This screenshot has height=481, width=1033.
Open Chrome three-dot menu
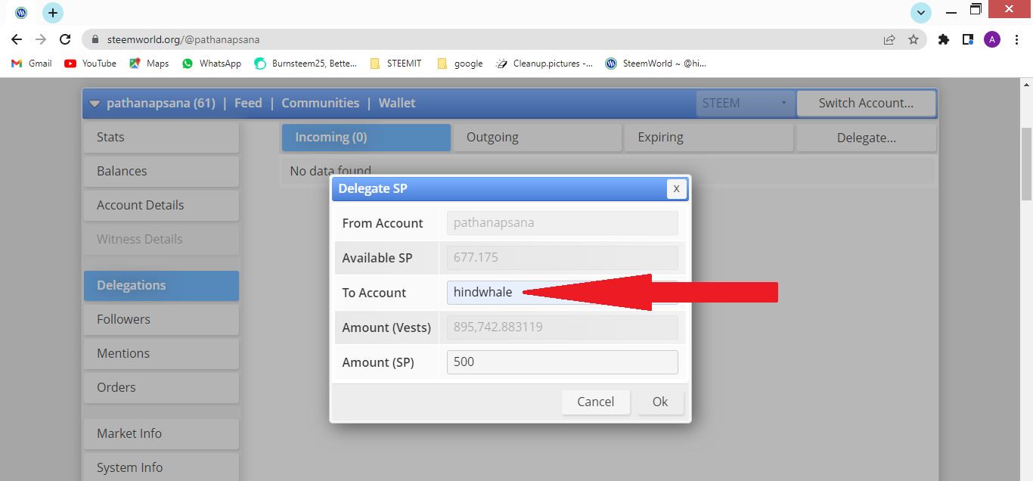tap(1016, 39)
